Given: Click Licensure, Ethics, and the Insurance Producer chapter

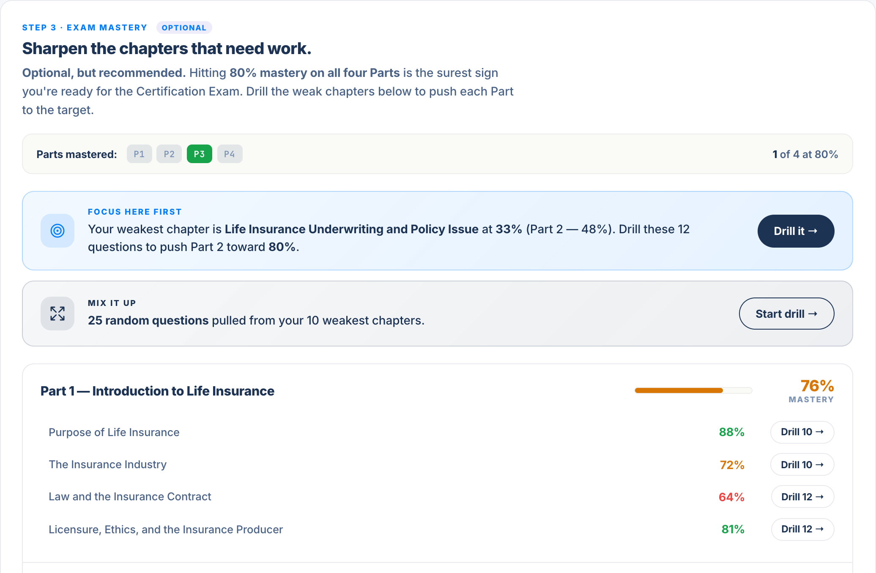Looking at the screenshot, I should [x=166, y=529].
